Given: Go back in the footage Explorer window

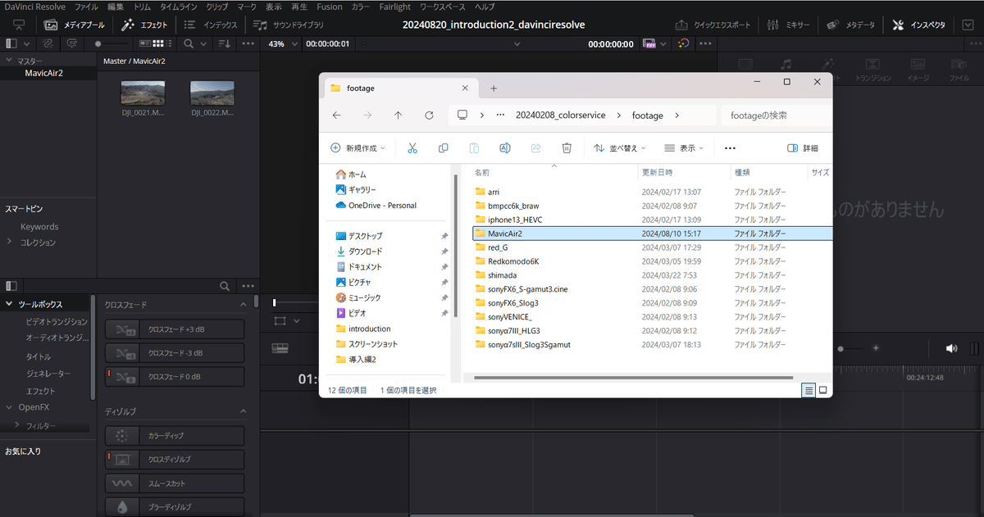Looking at the screenshot, I should tap(336, 116).
